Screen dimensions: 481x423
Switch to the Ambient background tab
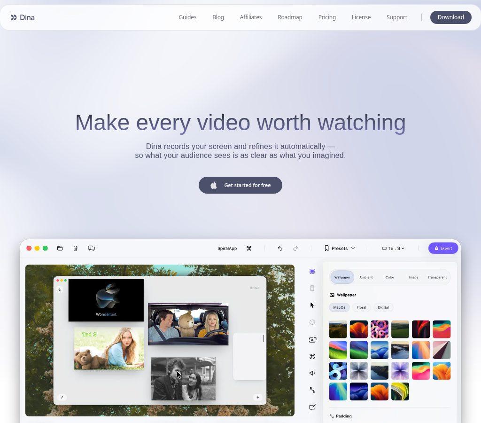coord(366,277)
